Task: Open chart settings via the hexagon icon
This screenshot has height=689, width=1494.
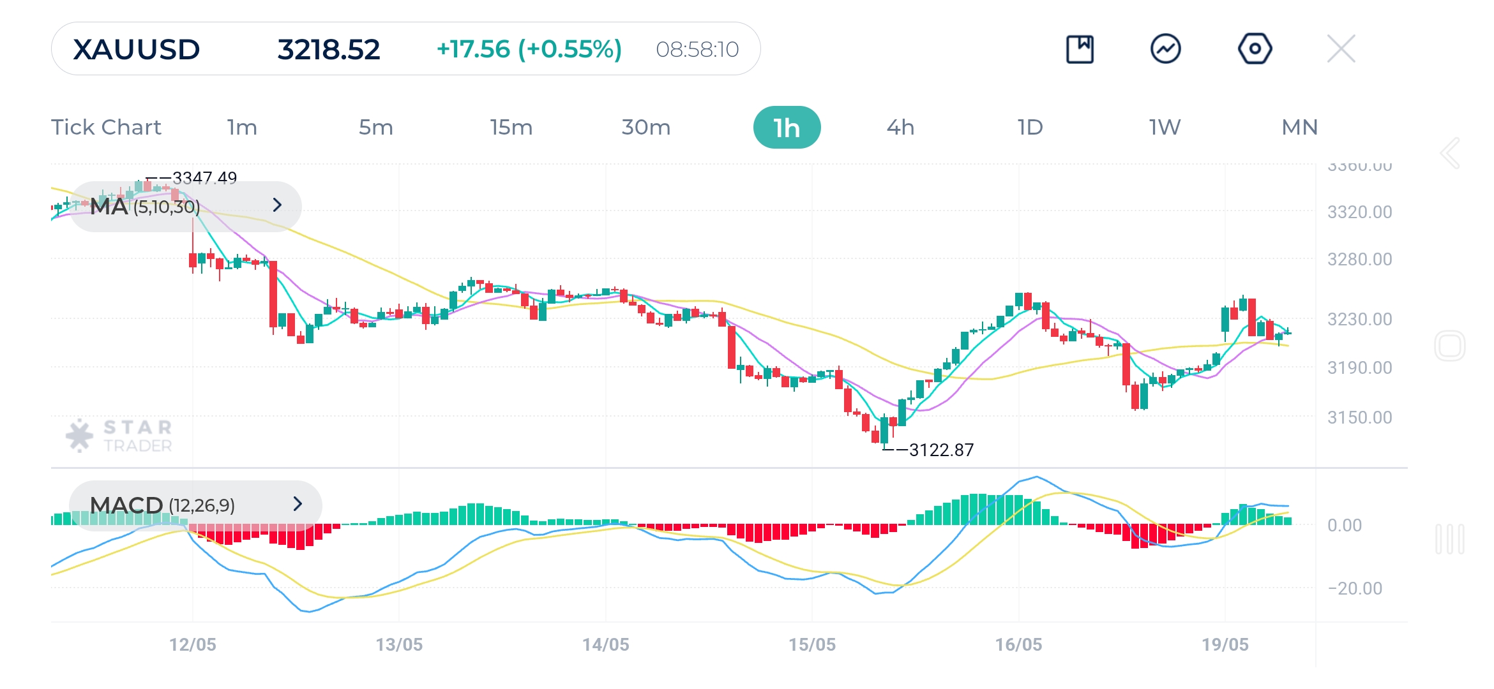Action: [1255, 48]
